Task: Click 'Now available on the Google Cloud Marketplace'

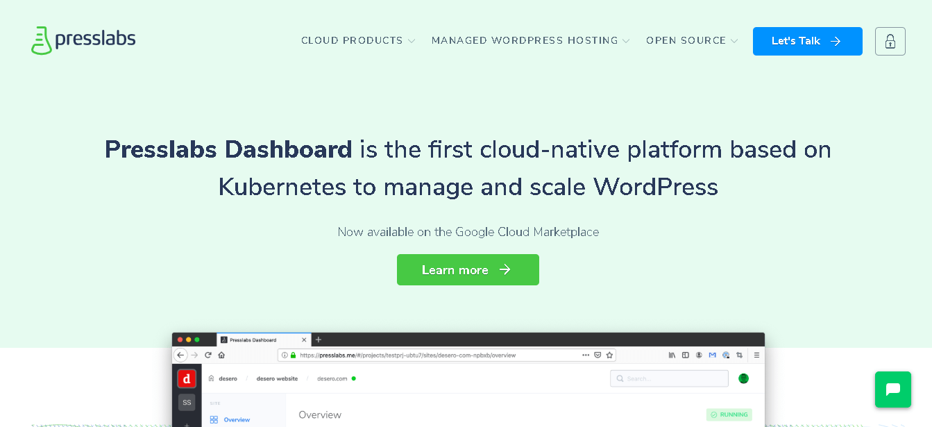Action: coord(468,232)
